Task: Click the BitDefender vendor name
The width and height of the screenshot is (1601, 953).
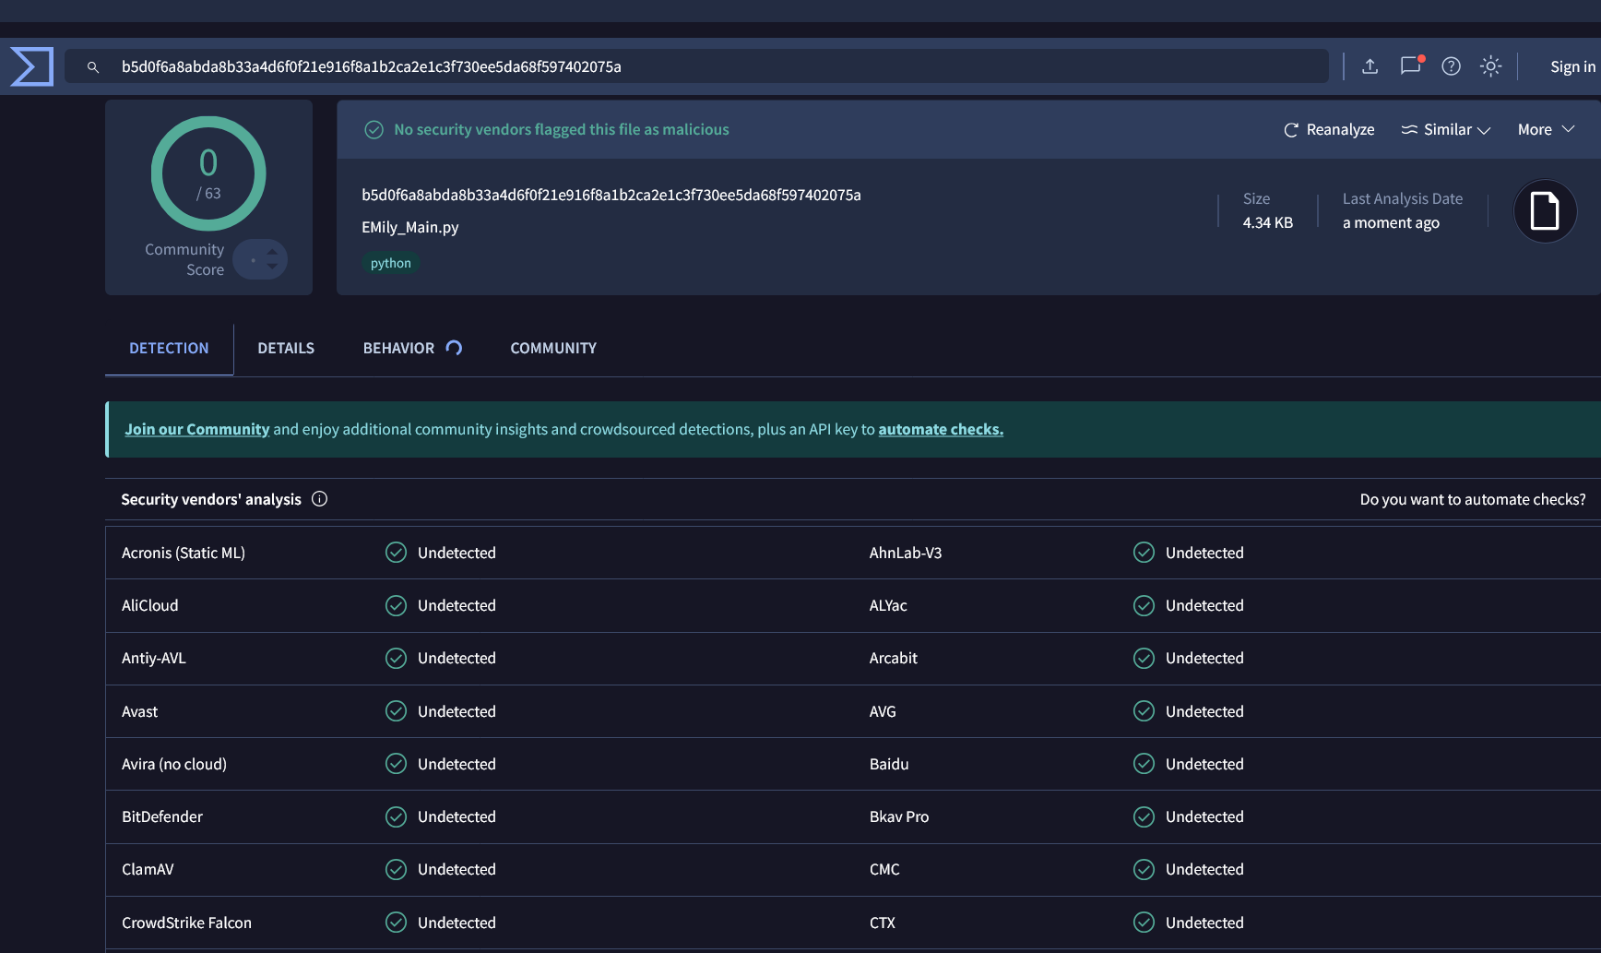Action: point(162,816)
